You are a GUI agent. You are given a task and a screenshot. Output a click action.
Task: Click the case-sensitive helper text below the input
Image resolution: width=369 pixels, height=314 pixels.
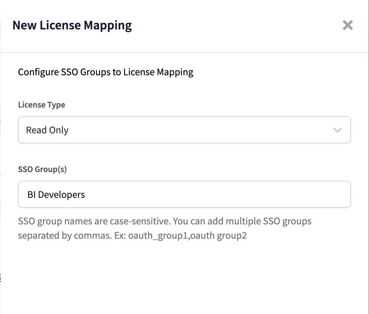[x=164, y=221]
